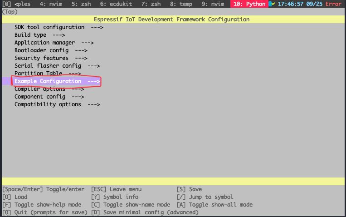
Task: Switch to tmux window 9: nvim
Action: pyautogui.click(x=213, y=4)
